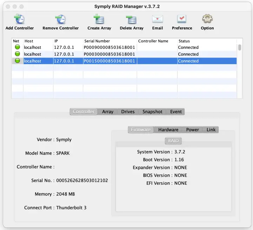This screenshot has width=253, height=230.
Task: Open the Snapshot tab
Action: pyautogui.click(x=152, y=112)
